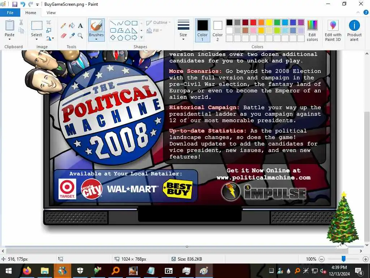The image size is (370, 278).
Task: Expand the shapes gallery more arrow
Action: [141, 37]
